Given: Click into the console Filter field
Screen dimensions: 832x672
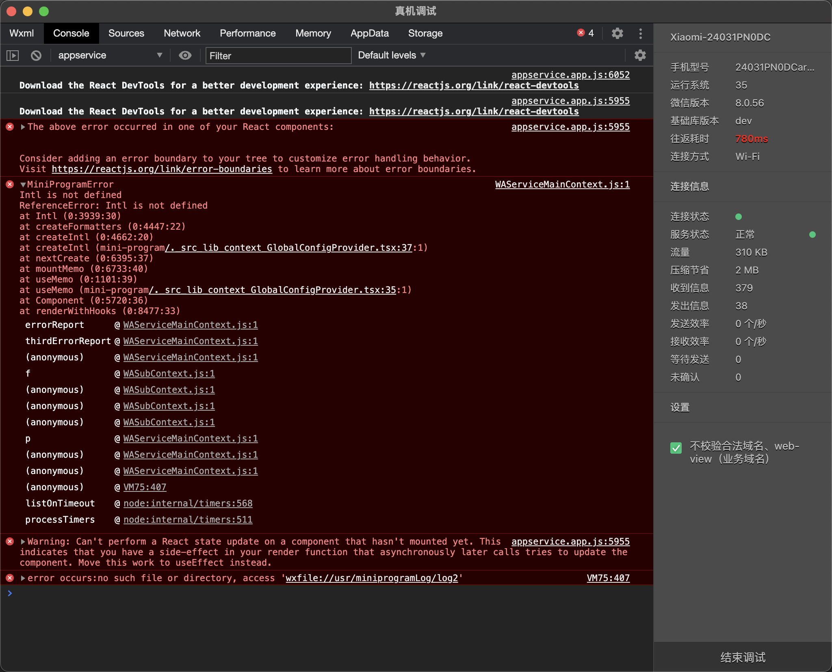Looking at the screenshot, I should tap(278, 56).
